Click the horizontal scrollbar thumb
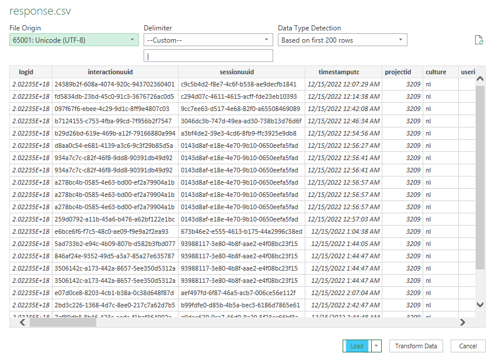Viewport: 495px width, 360px height. (88, 322)
